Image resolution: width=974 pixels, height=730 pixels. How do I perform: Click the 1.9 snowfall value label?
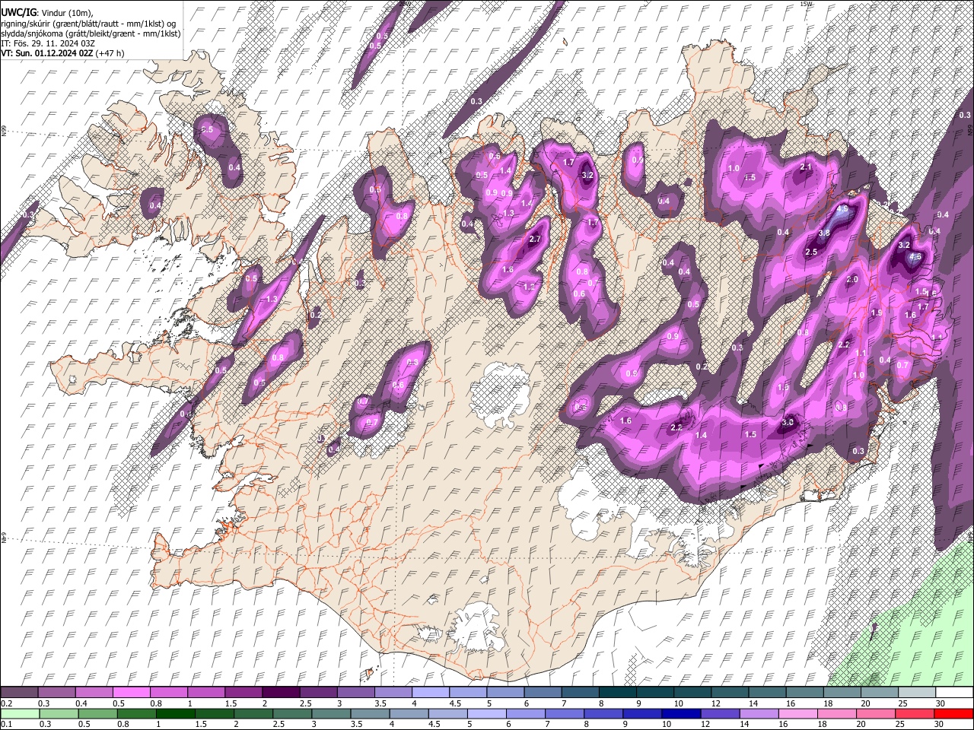coord(877,313)
